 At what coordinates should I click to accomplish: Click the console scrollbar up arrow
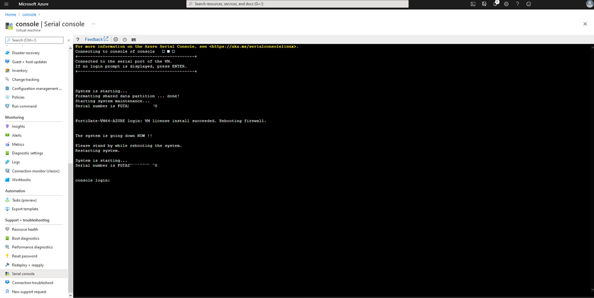592,48
